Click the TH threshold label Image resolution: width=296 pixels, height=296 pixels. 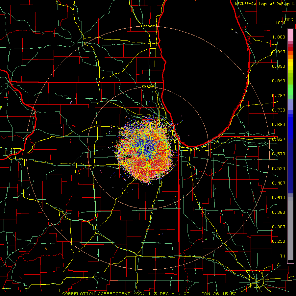[283, 256]
